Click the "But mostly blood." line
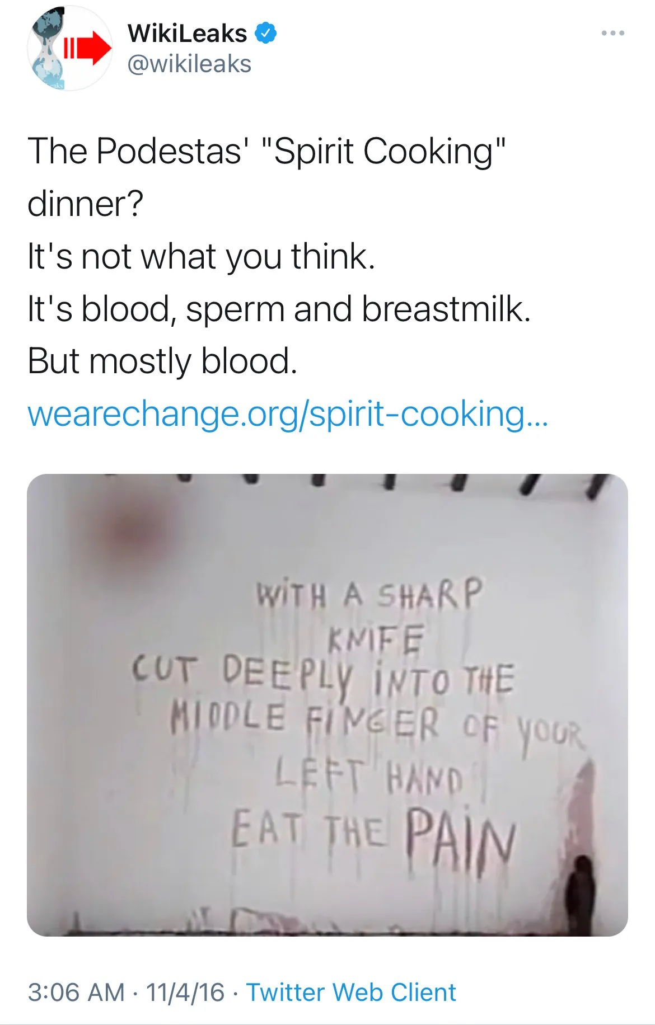The height and width of the screenshot is (1025, 655). (162, 361)
